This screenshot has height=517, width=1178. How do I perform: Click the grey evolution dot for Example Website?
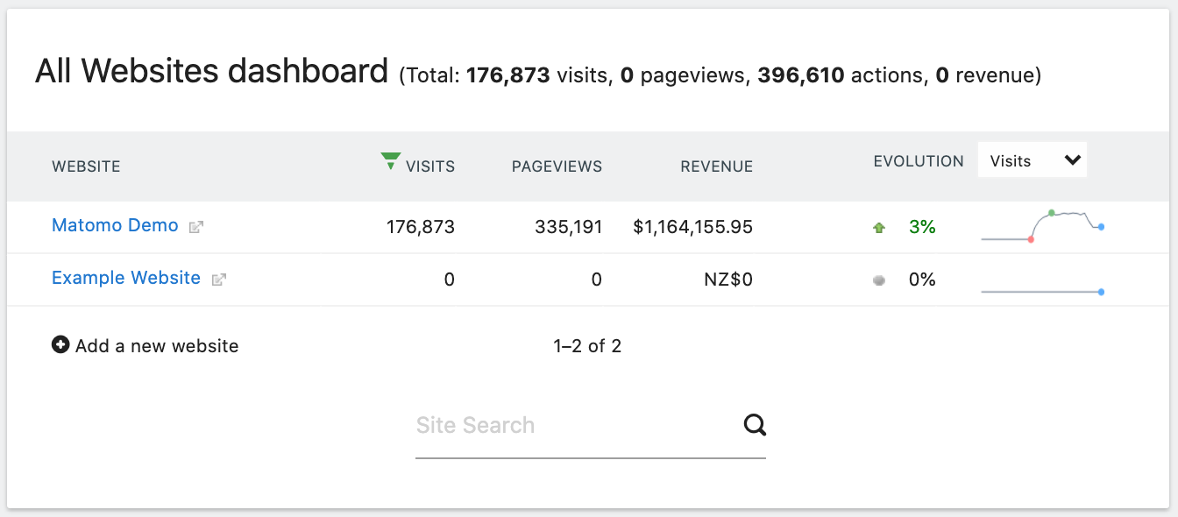[x=879, y=279]
